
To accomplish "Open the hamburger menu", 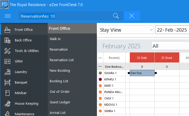I will (8, 16).
